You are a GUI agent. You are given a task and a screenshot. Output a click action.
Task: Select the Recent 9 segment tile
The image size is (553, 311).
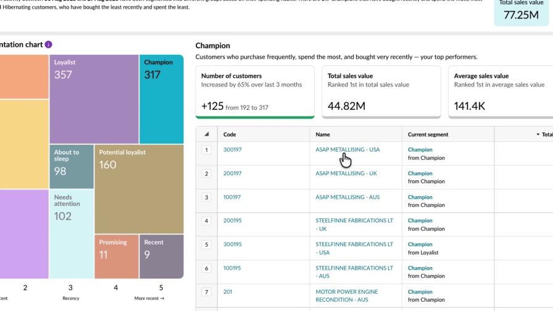(162, 256)
